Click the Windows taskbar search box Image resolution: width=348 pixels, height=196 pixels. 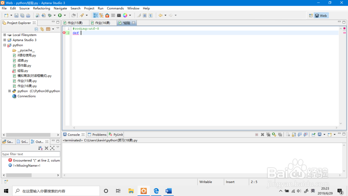coord(56,191)
